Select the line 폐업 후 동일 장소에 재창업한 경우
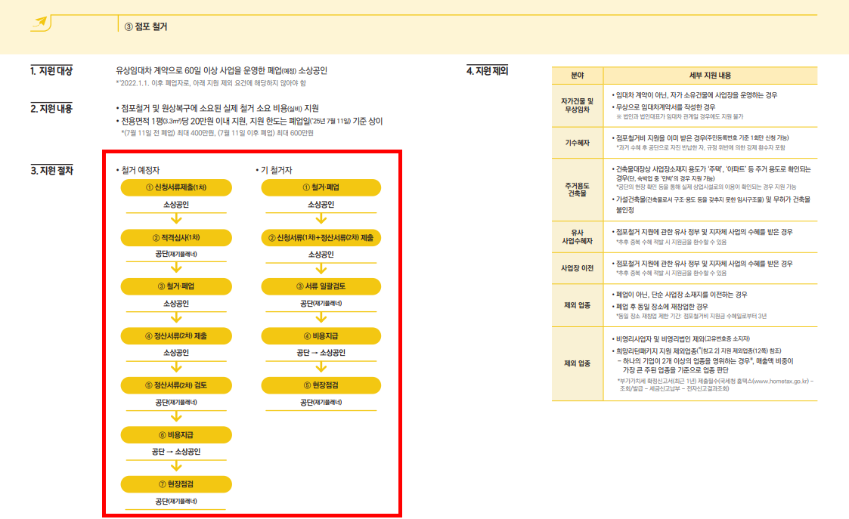The width and height of the screenshot is (849, 519). pyautogui.click(x=662, y=306)
